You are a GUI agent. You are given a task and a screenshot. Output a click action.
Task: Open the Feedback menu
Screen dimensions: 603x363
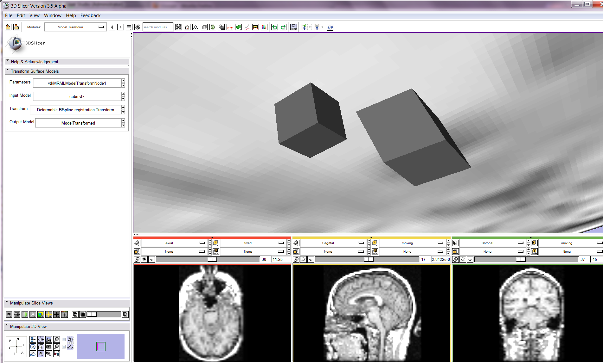coord(90,15)
